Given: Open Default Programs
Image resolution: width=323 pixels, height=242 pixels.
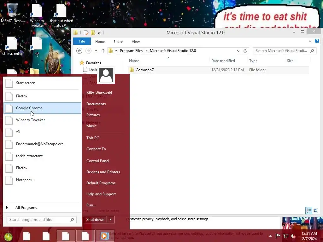Looking at the screenshot, I should [x=101, y=183].
